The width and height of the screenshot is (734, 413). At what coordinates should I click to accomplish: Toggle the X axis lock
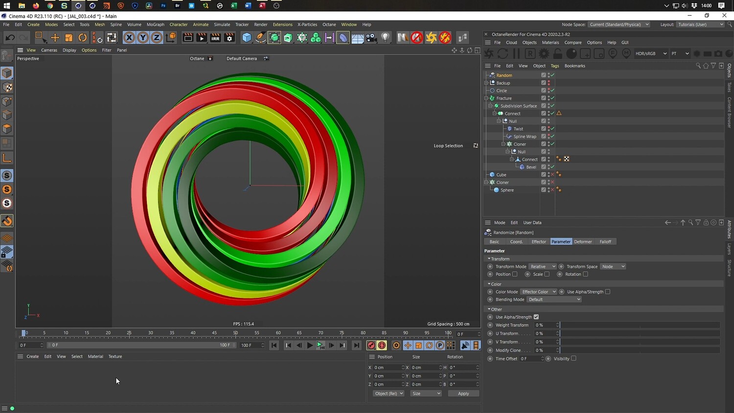[129, 38]
